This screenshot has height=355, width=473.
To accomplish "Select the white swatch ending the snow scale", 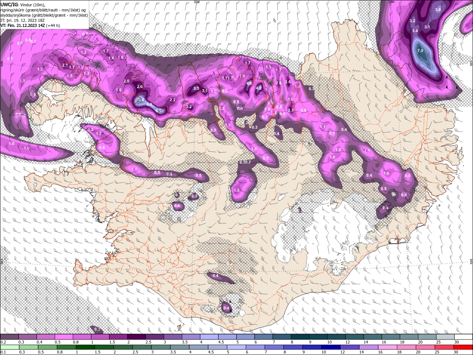I will coord(463,337).
